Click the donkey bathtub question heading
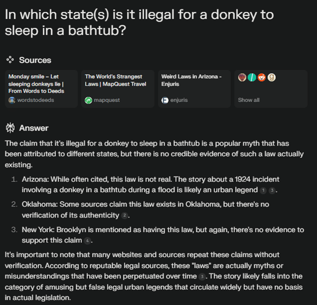Viewport: 317px width, 305px height. (x=139, y=22)
